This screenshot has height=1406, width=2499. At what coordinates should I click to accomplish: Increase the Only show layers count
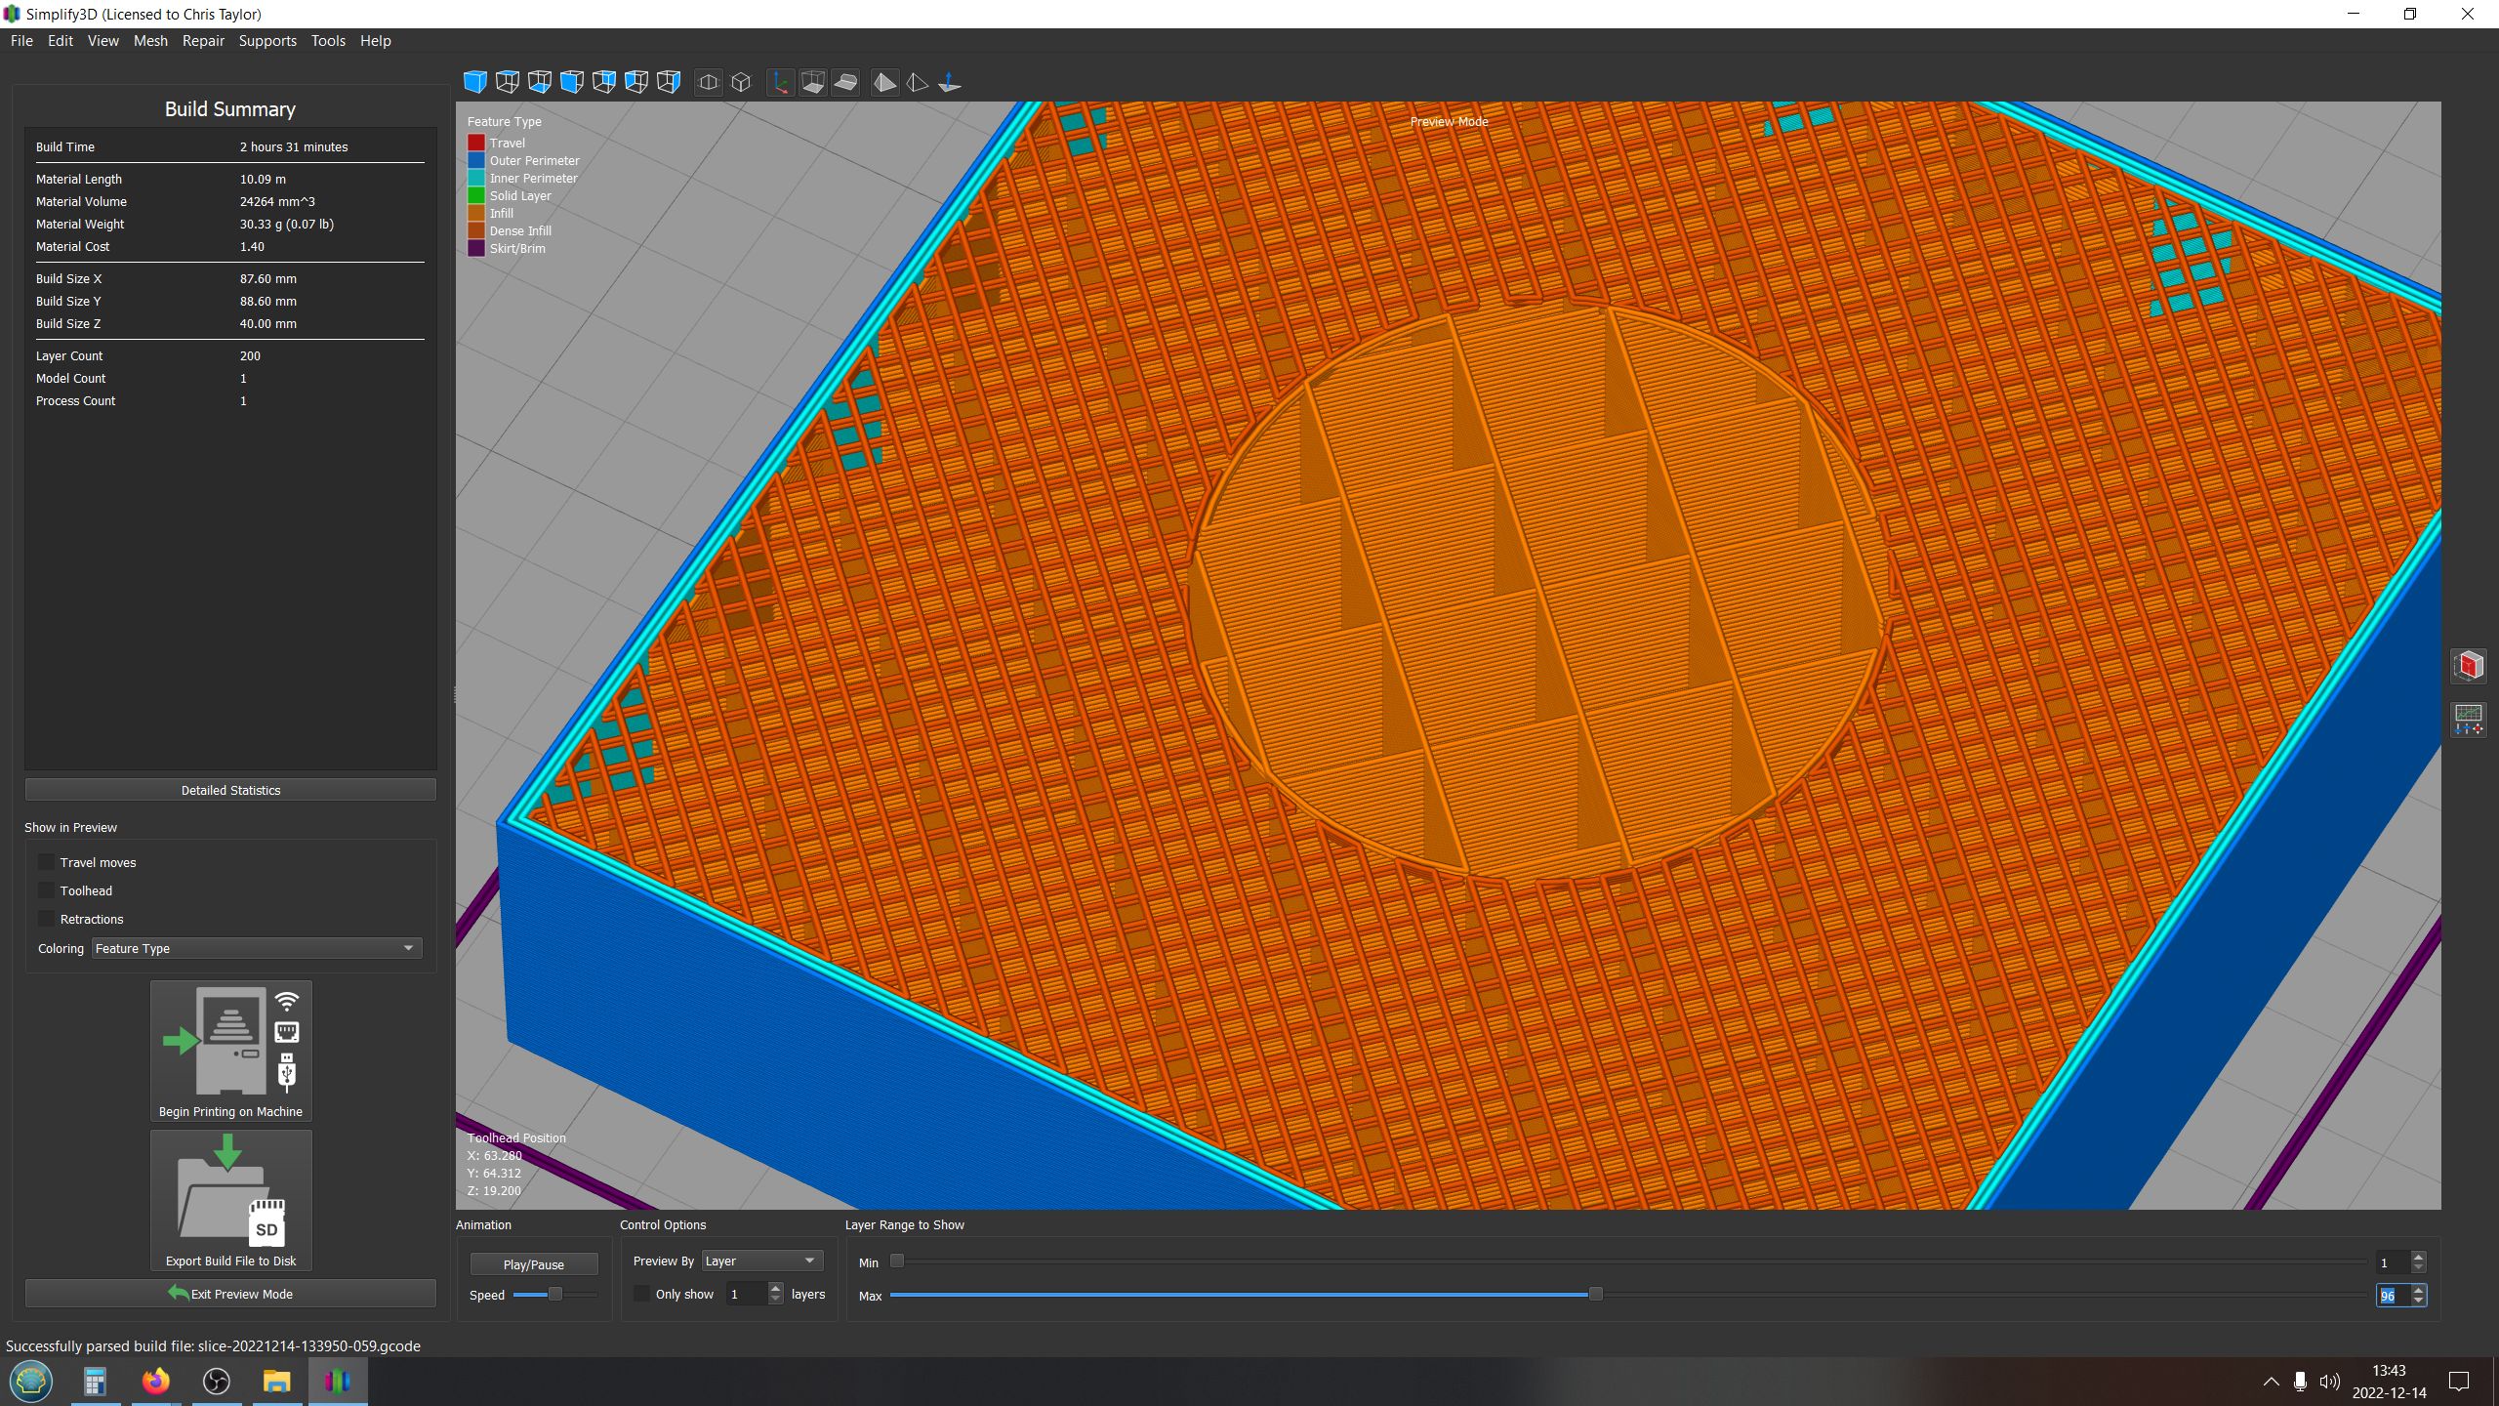[775, 1289]
